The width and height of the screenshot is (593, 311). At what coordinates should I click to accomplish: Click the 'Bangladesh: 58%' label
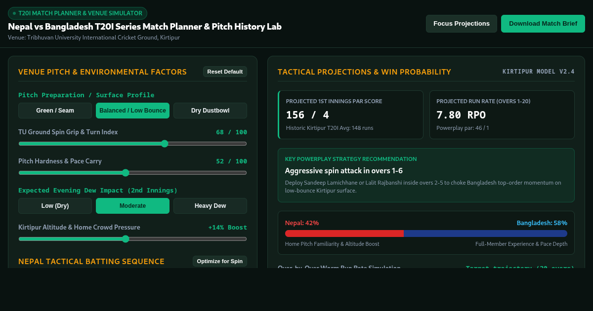click(542, 223)
